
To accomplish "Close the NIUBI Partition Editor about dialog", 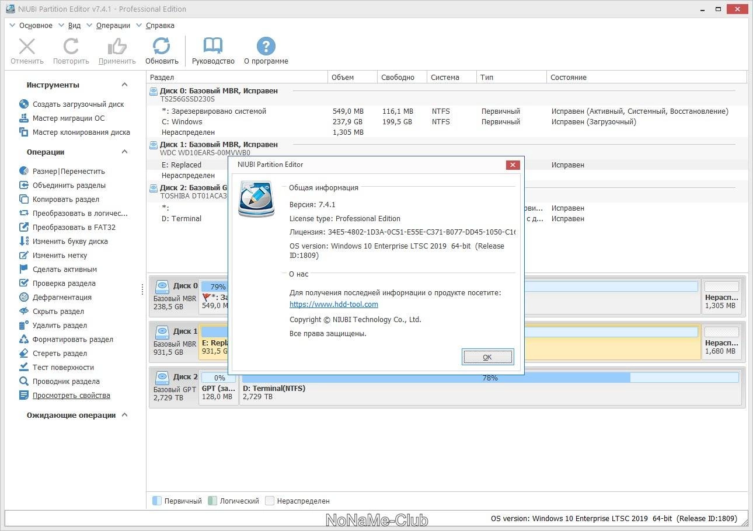I will pos(513,165).
